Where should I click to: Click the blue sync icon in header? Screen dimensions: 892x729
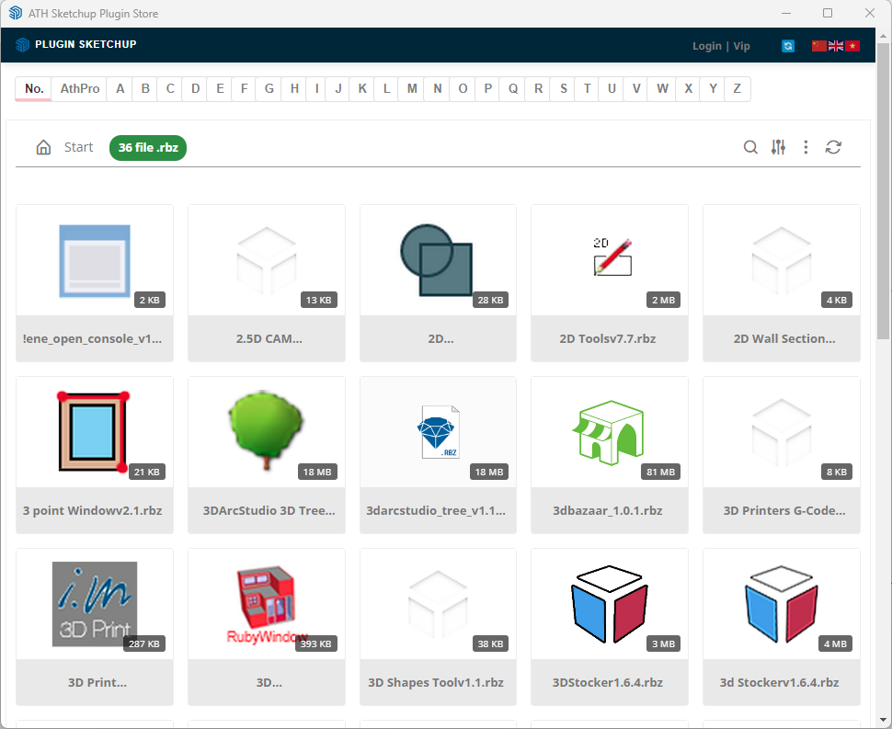coord(788,46)
